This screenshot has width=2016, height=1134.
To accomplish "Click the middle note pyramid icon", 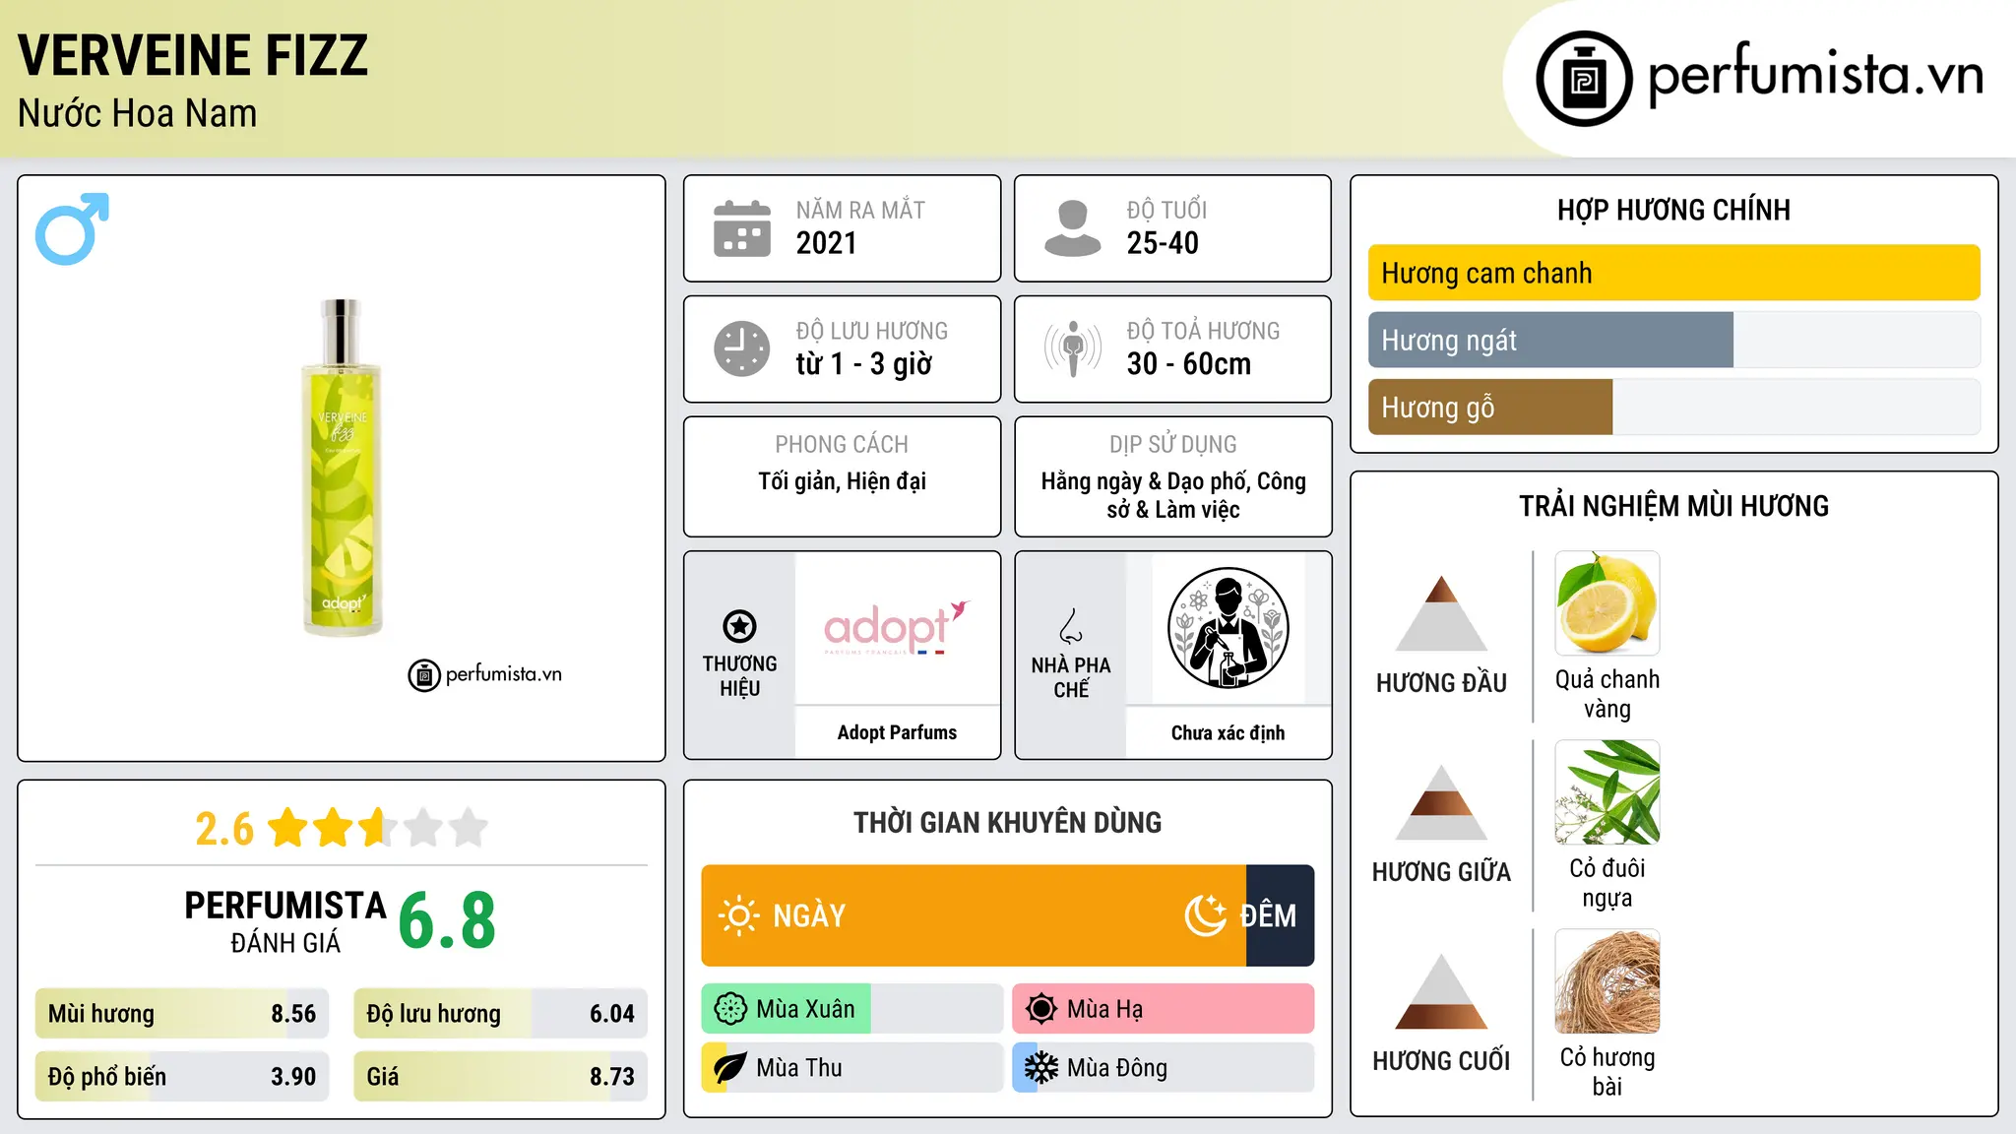I will tap(1441, 802).
